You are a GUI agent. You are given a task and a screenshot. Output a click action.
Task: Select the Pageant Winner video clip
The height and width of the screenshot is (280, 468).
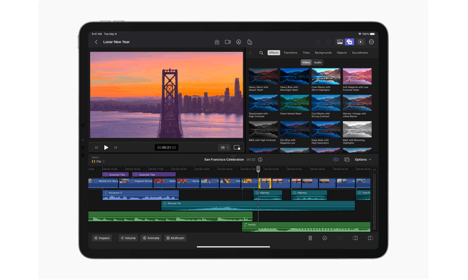click(136, 183)
